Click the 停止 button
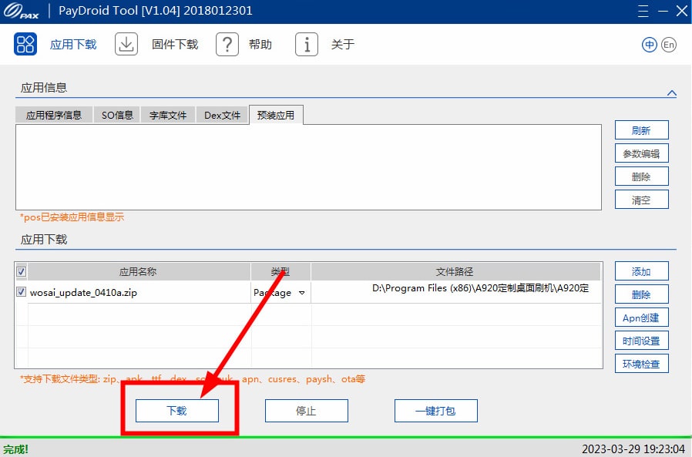Image resolution: width=692 pixels, height=457 pixels. point(306,411)
